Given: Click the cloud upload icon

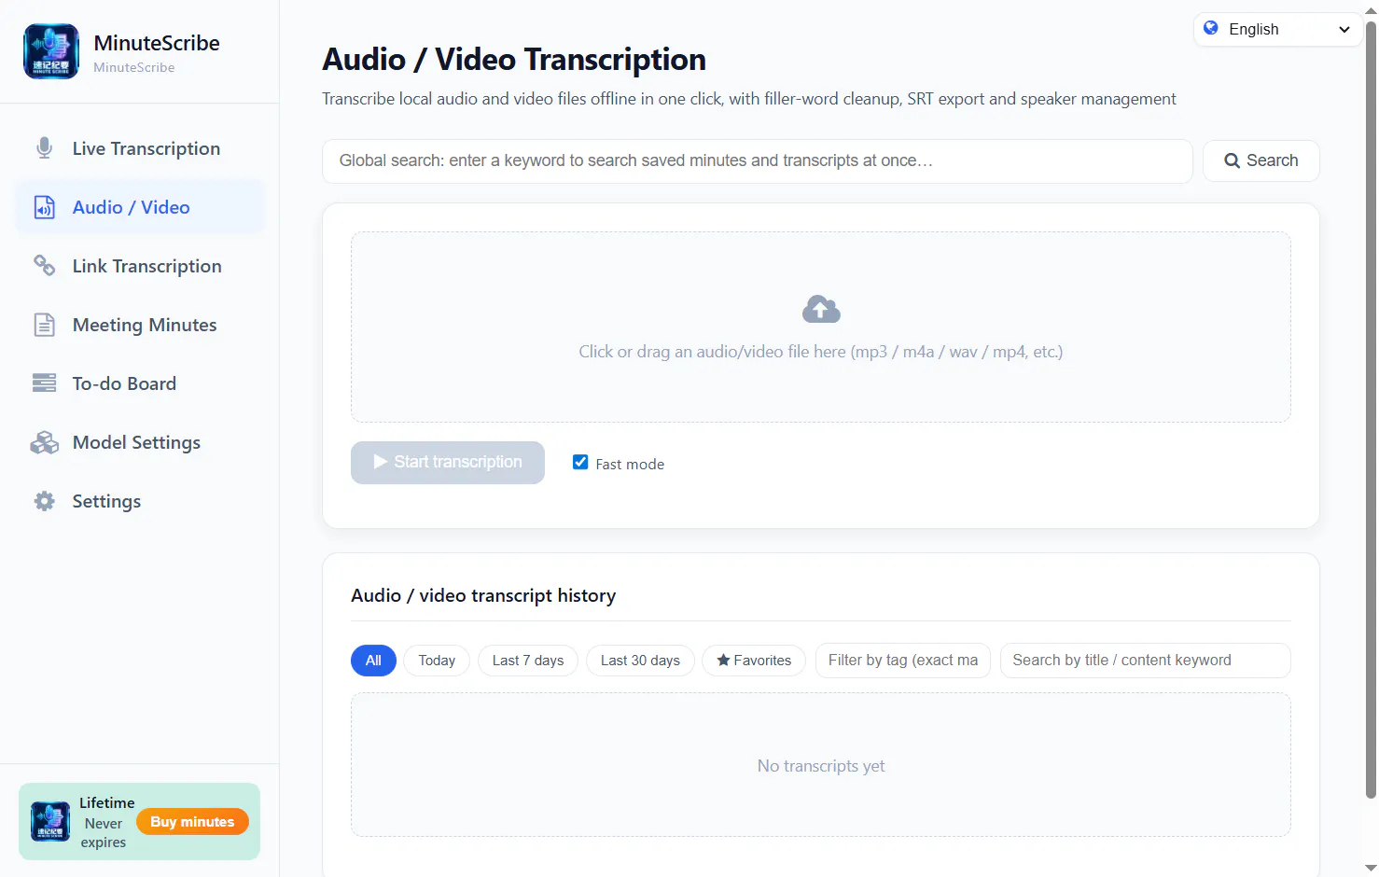Looking at the screenshot, I should point(821,309).
